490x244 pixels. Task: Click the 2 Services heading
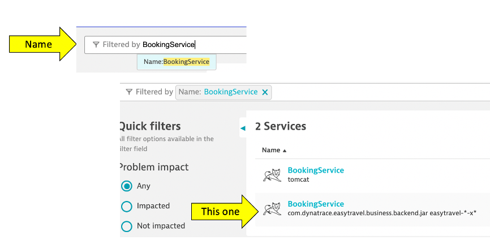[x=281, y=126]
